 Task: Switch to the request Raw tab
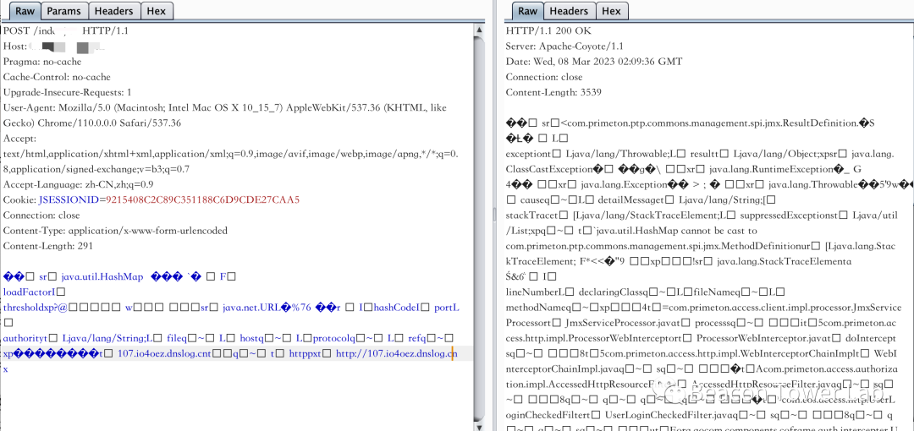coord(24,11)
